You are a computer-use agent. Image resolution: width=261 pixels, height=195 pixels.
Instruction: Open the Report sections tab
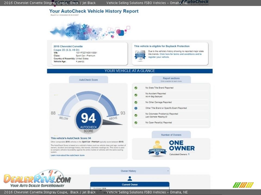coord(171,79)
